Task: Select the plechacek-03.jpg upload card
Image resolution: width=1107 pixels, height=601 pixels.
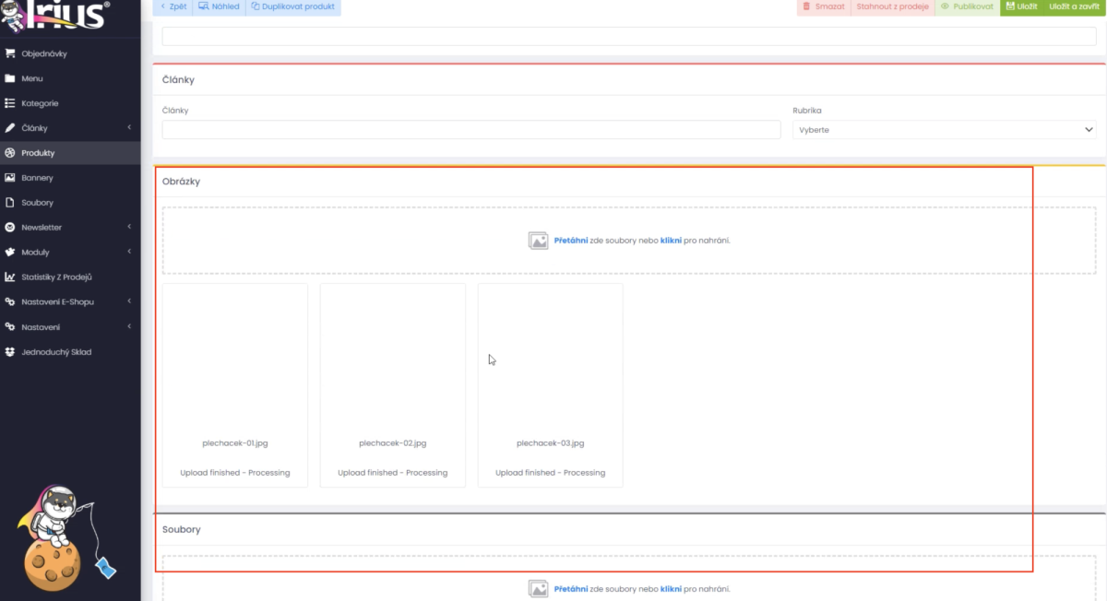Action: 551,385
